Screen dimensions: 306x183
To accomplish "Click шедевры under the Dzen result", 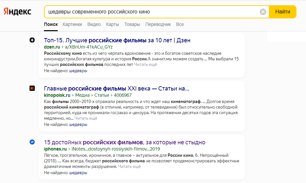I will [78, 71].
